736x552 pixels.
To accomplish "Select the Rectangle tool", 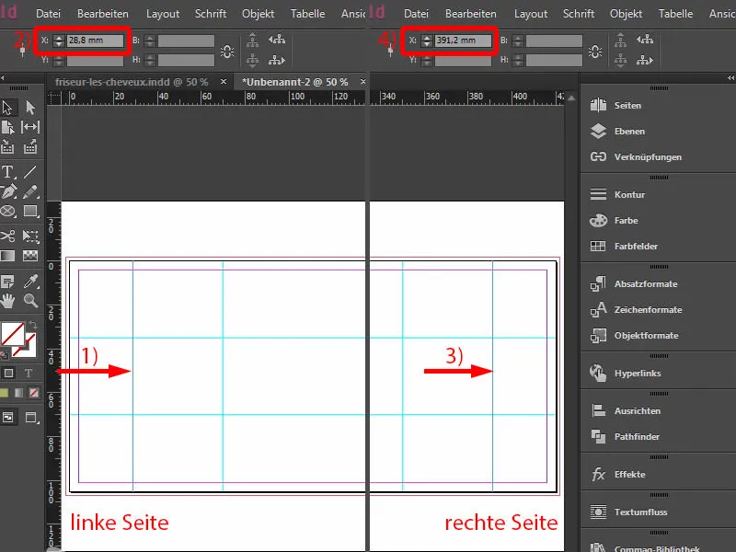I will (x=31, y=212).
